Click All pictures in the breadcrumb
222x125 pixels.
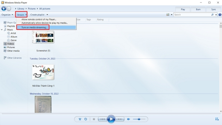[45, 9]
